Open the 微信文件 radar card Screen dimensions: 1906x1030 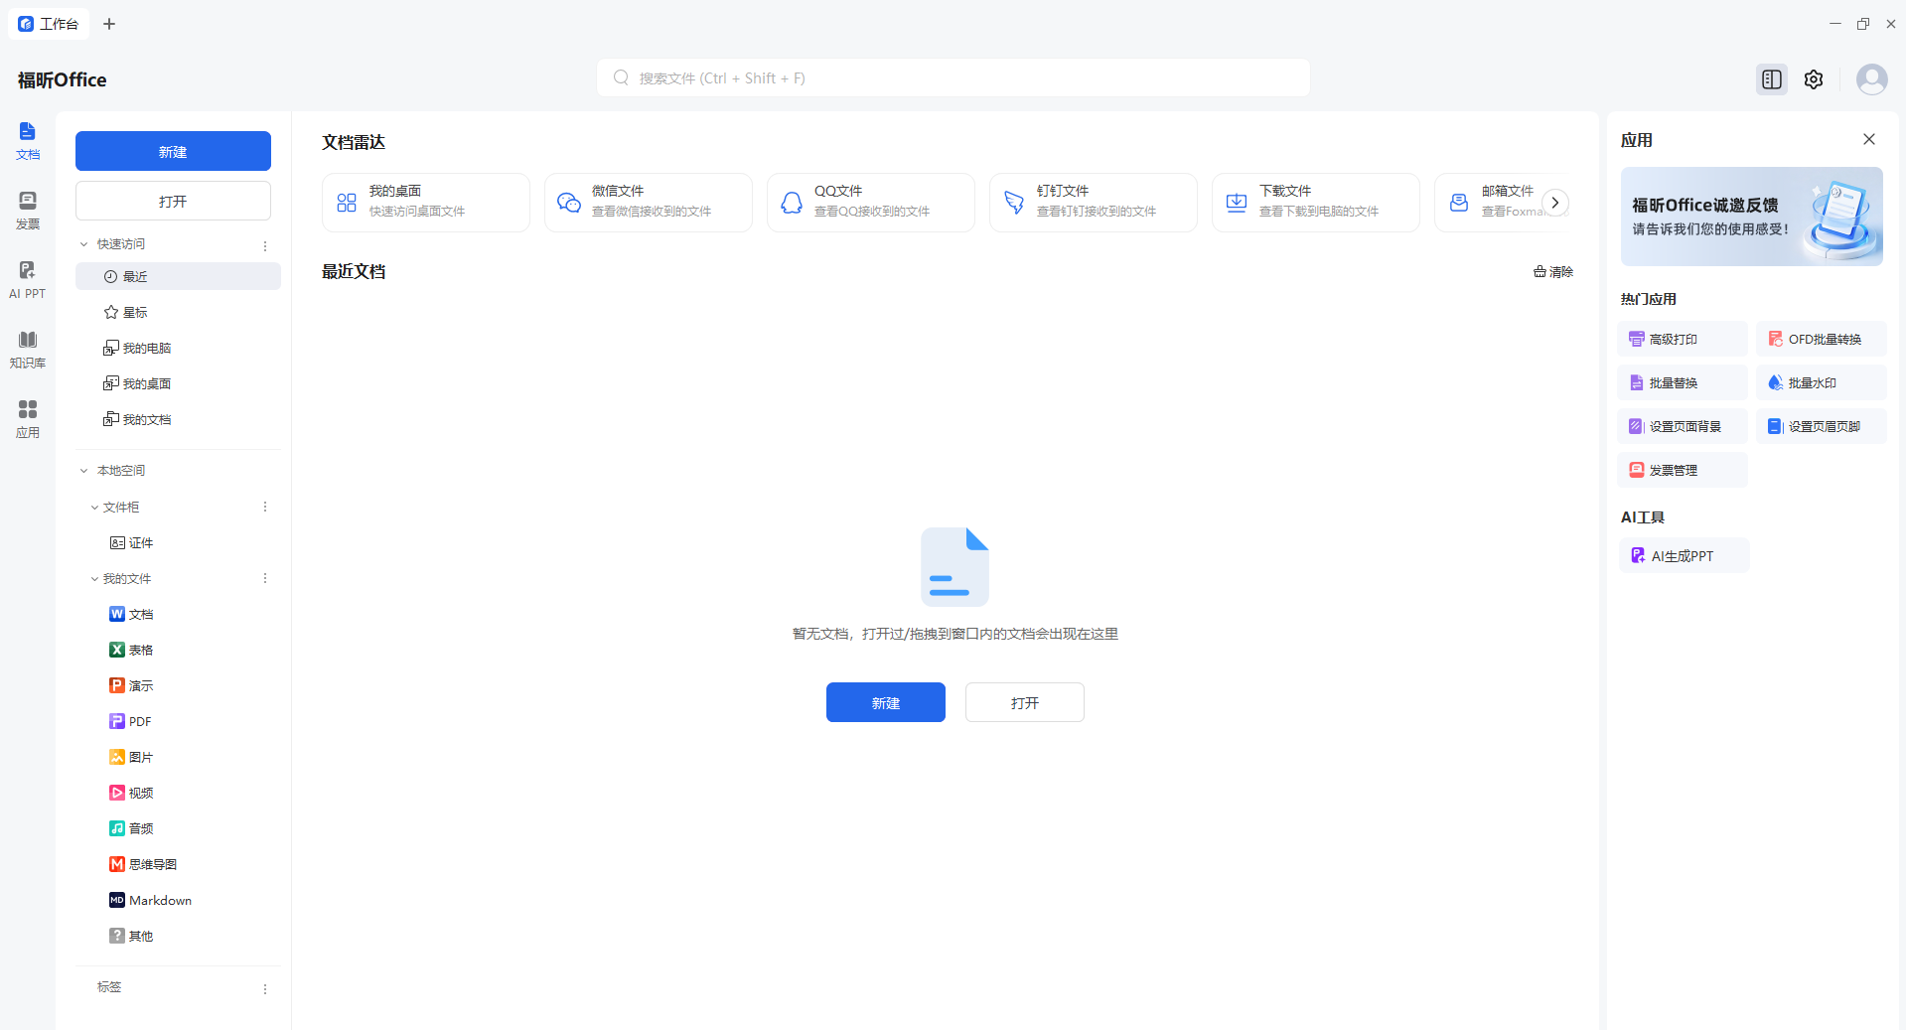[649, 203]
